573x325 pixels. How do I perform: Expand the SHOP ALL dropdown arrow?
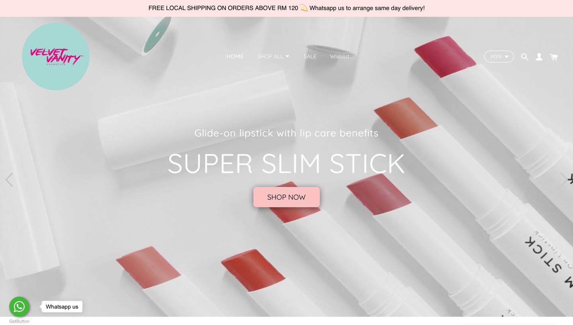coord(287,56)
